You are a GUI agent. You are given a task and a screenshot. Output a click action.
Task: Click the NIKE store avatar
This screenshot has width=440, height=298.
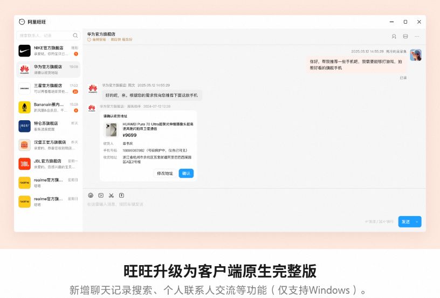pyautogui.click(x=25, y=51)
